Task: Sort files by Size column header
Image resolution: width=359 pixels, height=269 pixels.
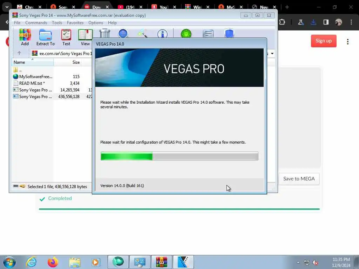Action: tap(67, 62)
